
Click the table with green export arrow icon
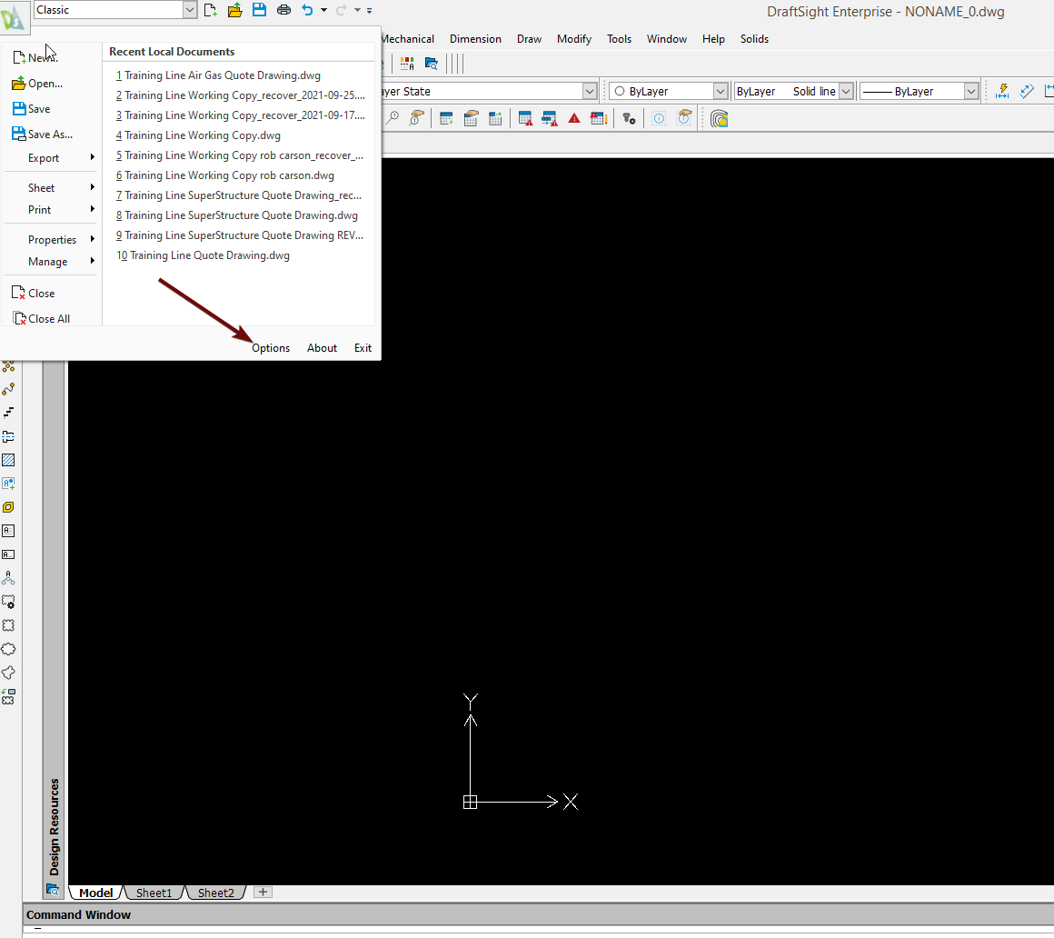coord(495,119)
